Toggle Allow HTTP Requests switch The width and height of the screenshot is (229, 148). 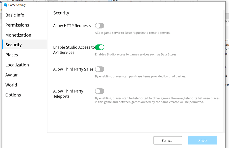tap(100, 26)
